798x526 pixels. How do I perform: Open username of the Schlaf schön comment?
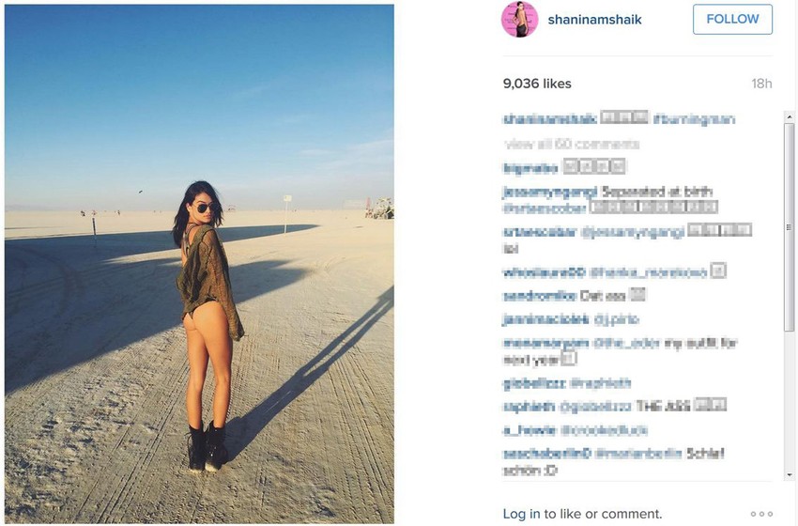(x=546, y=453)
